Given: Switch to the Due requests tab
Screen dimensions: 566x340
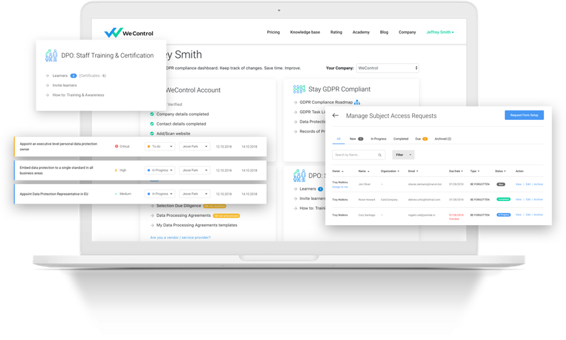Looking at the screenshot, I should (x=421, y=139).
